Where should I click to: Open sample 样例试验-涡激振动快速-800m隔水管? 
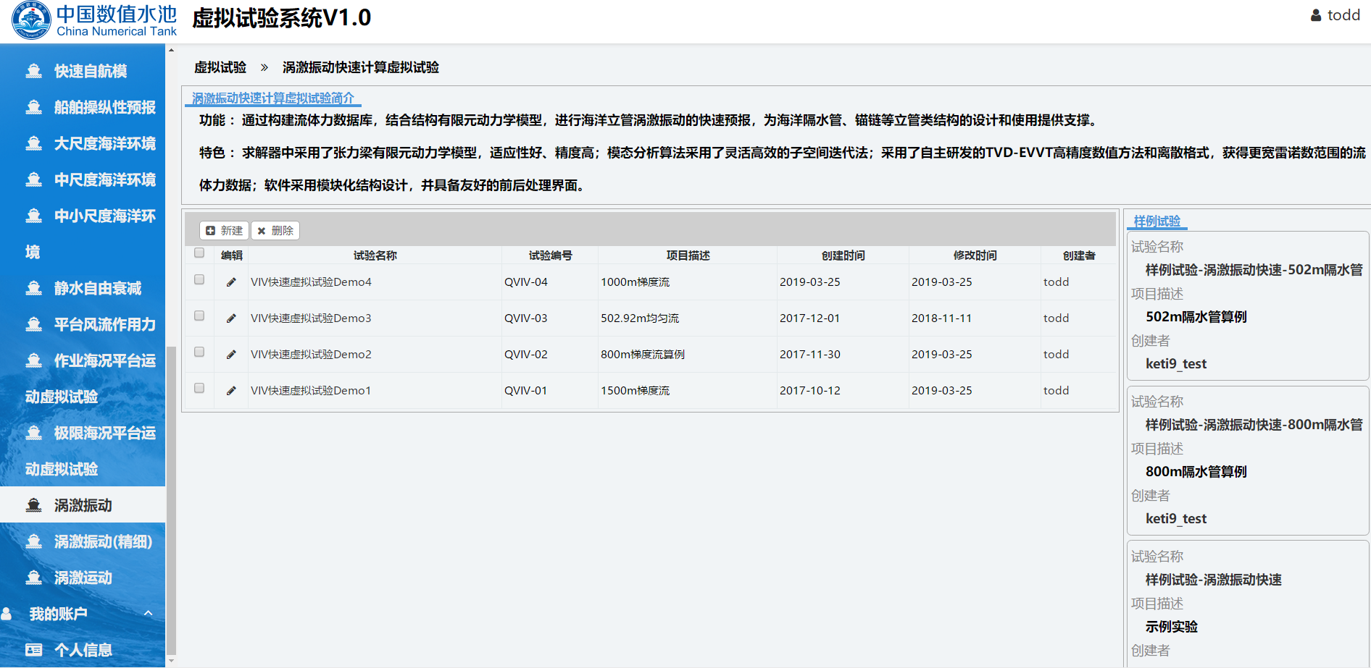[x=1253, y=425]
